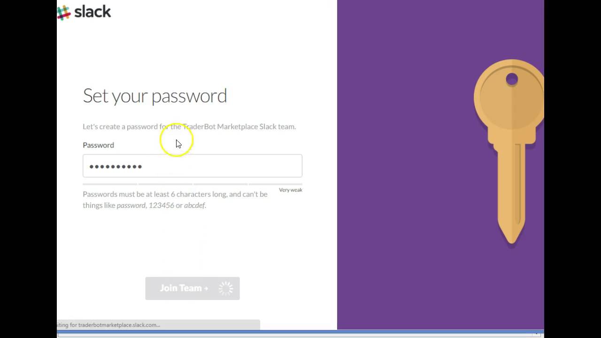Click the Slack logo
Viewport: 601px width, 338px height.
point(84,12)
